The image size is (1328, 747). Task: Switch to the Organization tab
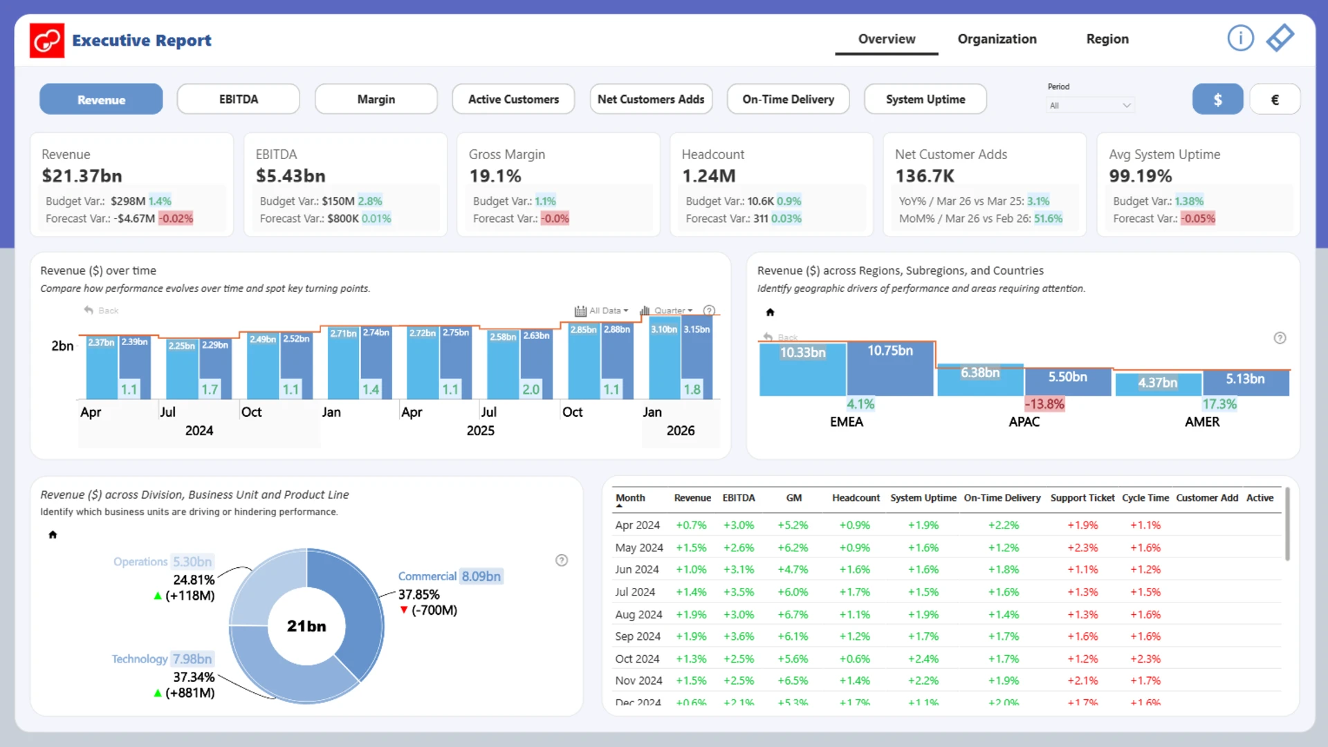tap(997, 39)
